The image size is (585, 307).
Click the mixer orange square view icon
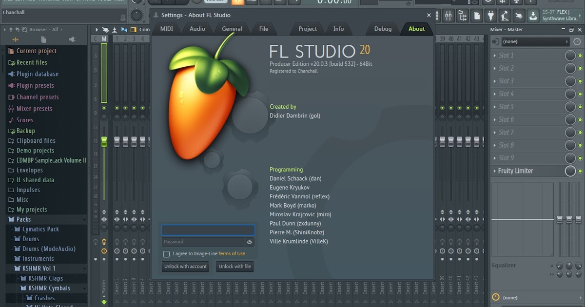point(133,30)
